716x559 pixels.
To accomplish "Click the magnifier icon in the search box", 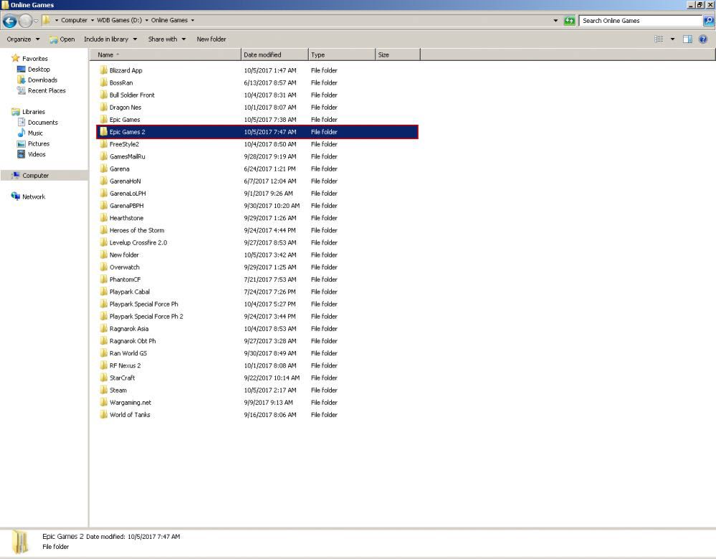I will 707,20.
